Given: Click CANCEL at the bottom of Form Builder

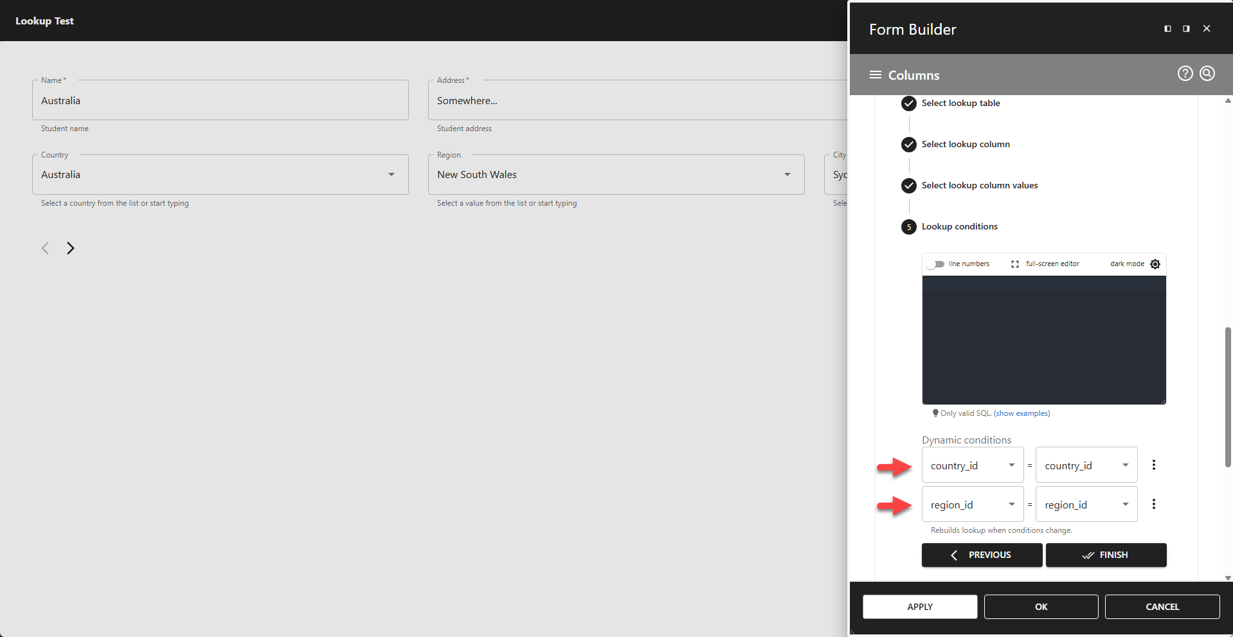Looking at the screenshot, I should point(1162,606).
